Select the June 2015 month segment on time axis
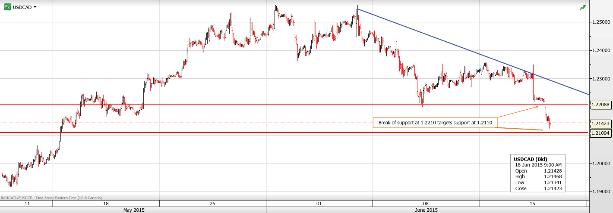The image size is (613, 213). click(426, 210)
